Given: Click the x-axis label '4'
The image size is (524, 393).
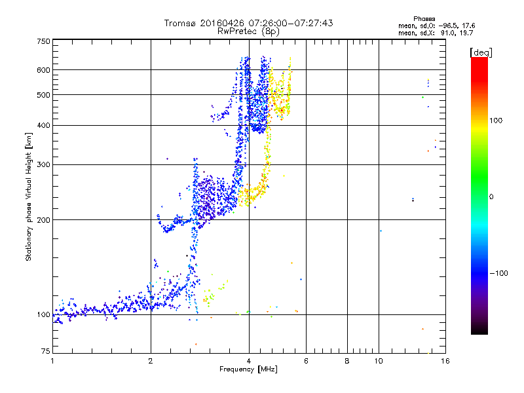Looking at the screenshot, I should coord(249,361).
